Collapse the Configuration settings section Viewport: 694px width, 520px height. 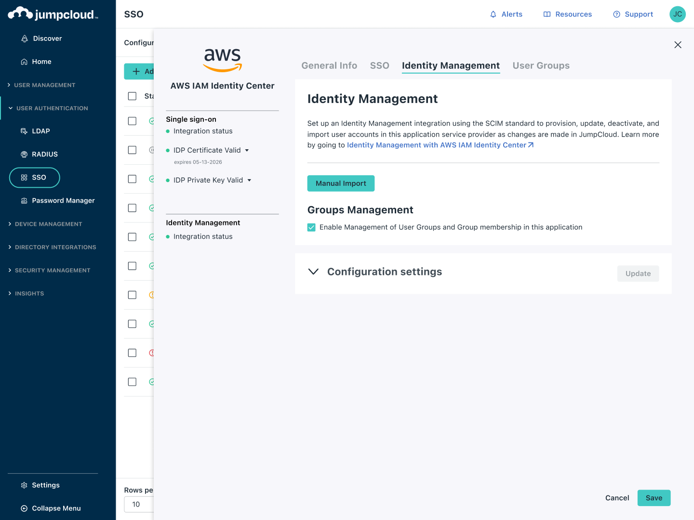313,272
